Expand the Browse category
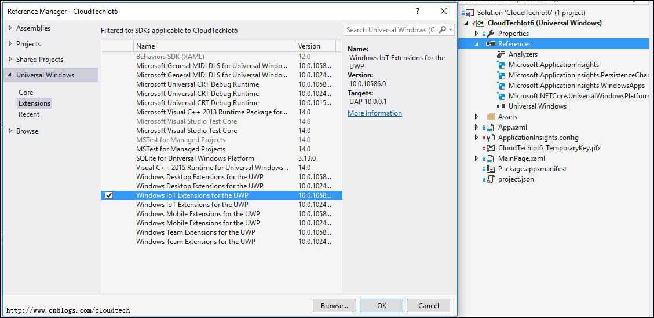654x318 pixels. (x=10, y=131)
